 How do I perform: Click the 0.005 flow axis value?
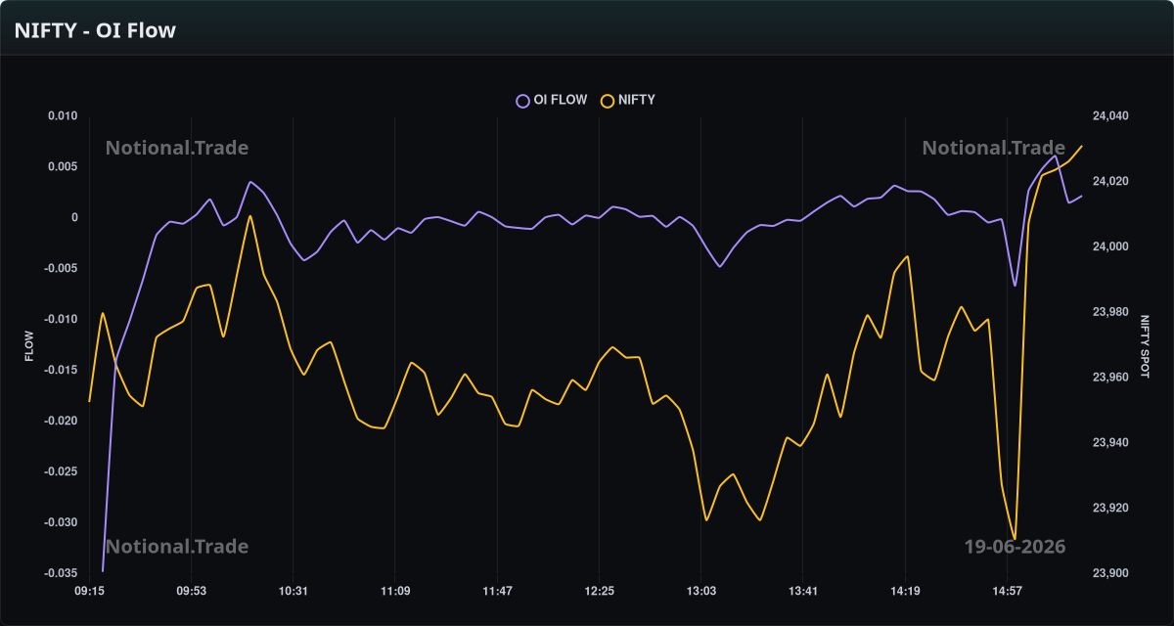coord(63,167)
